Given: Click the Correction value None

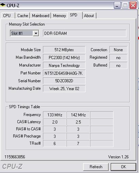Looking at the screenshot, I should (118, 50).
